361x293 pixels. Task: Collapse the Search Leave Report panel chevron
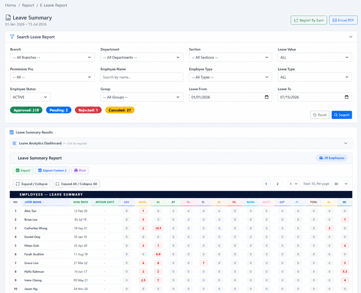[351, 37]
